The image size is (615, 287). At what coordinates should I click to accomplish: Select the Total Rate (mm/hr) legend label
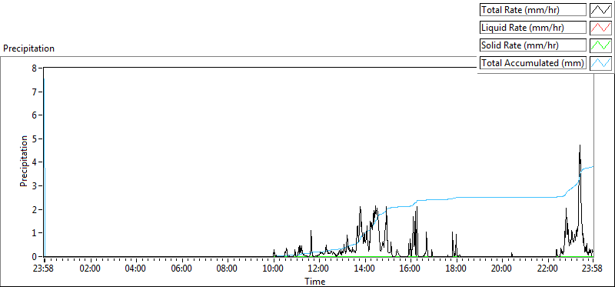tap(533, 10)
